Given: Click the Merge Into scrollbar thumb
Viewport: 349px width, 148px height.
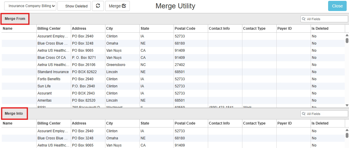Looking at the screenshot, I should click(x=347, y=135).
